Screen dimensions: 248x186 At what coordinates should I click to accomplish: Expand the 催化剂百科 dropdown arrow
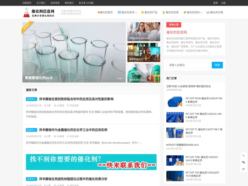201,12
